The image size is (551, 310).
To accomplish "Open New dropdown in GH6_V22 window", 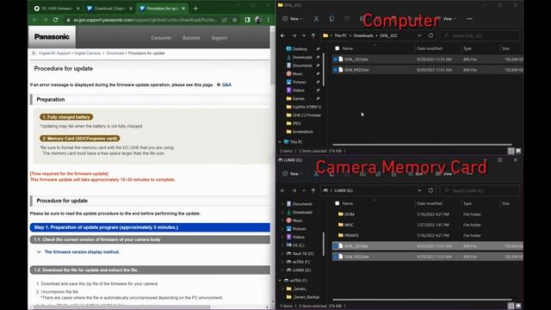I will pos(293,19).
